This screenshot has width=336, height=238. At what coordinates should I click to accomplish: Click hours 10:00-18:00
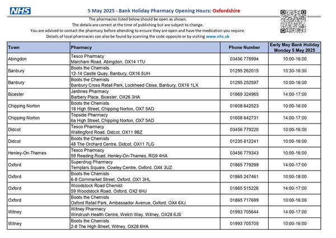295,177
